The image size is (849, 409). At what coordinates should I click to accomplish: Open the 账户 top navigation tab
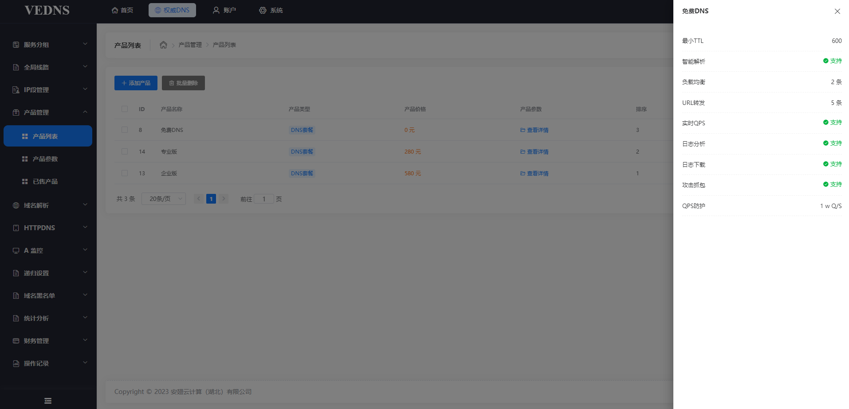tap(224, 10)
